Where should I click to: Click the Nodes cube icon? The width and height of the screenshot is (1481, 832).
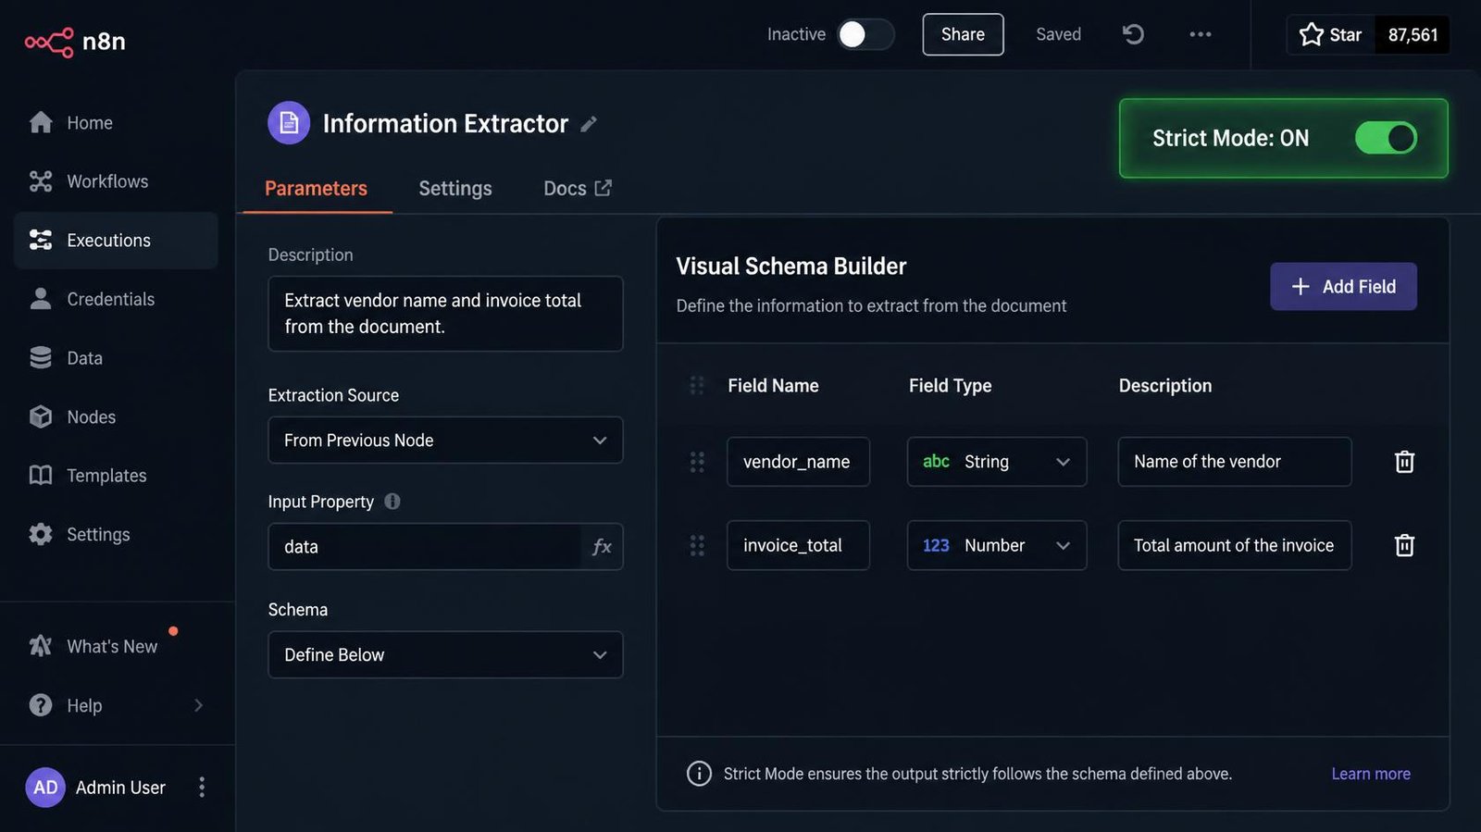[x=41, y=416]
